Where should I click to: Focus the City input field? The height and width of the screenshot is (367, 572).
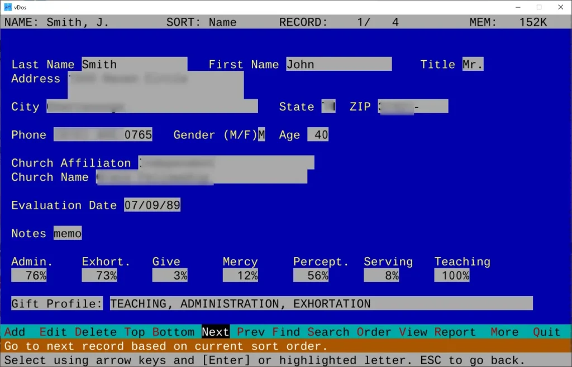(x=152, y=107)
